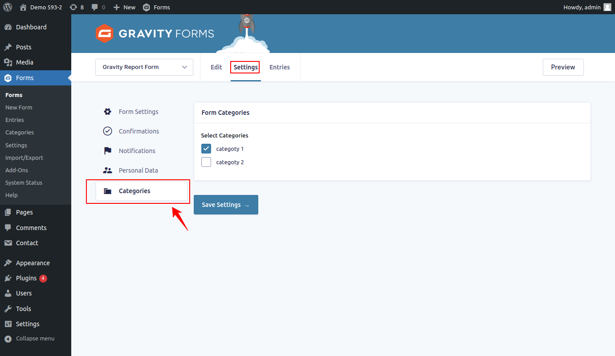Image resolution: width=615 pixels, height=356 pixels.
Task: Collapse the admin sidebar menu
Action: click(29, 339)
